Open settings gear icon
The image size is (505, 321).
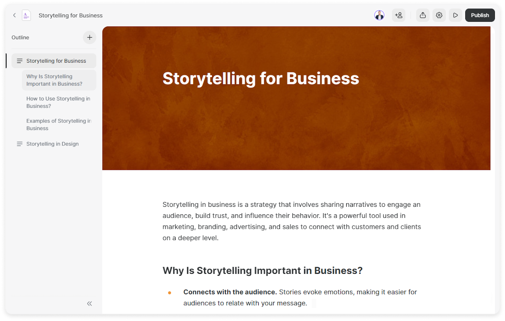(x=439, y=15)
